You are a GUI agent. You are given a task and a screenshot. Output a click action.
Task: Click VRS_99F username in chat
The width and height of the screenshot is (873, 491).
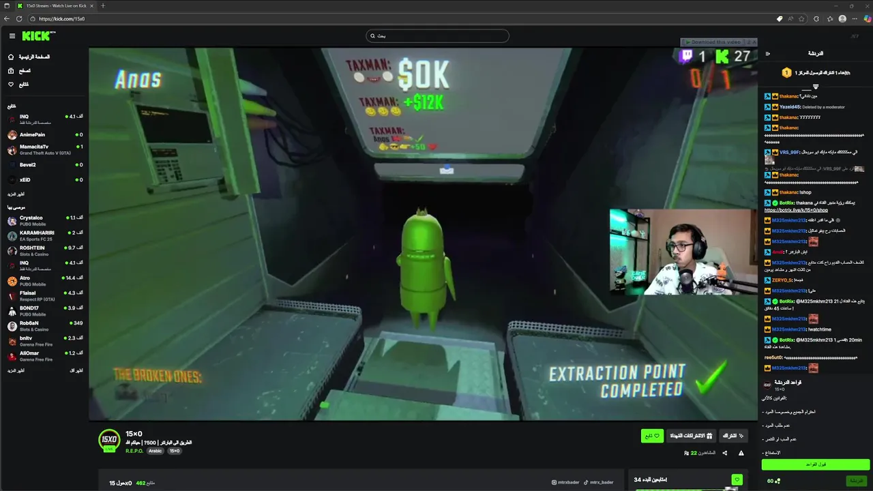[789, 153]
